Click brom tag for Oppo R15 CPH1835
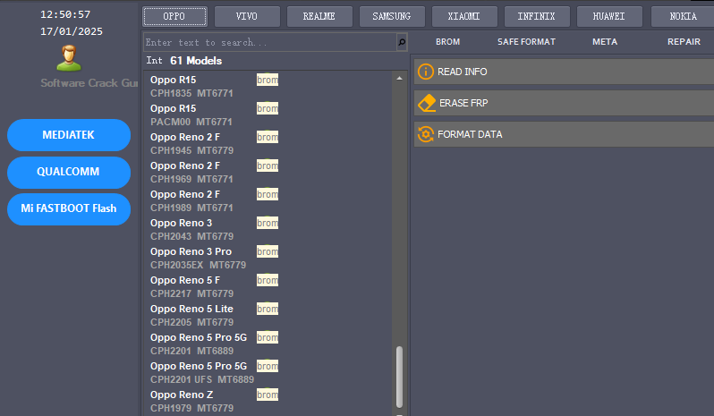Image resolution: width=714 pixels, height=416 pixels. pyautogui.click(x=268, y=80)
